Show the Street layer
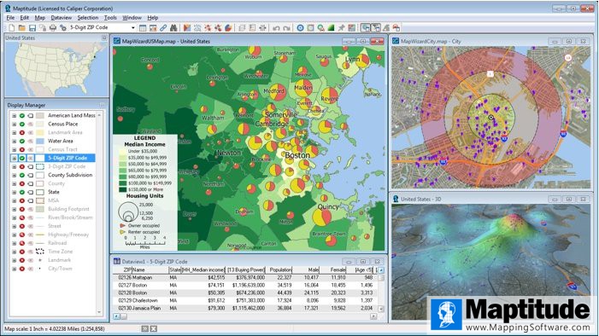 (21, 226)
